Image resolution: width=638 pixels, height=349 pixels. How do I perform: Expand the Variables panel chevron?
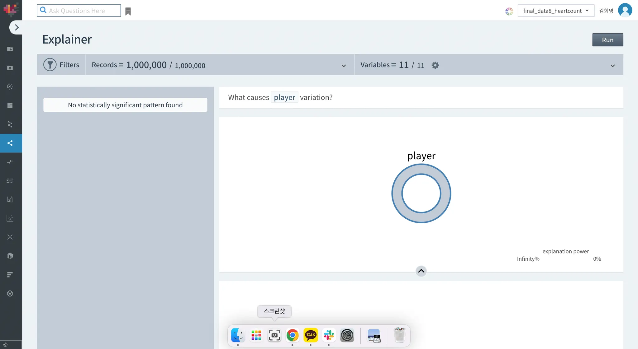click(x=612, y=66)
